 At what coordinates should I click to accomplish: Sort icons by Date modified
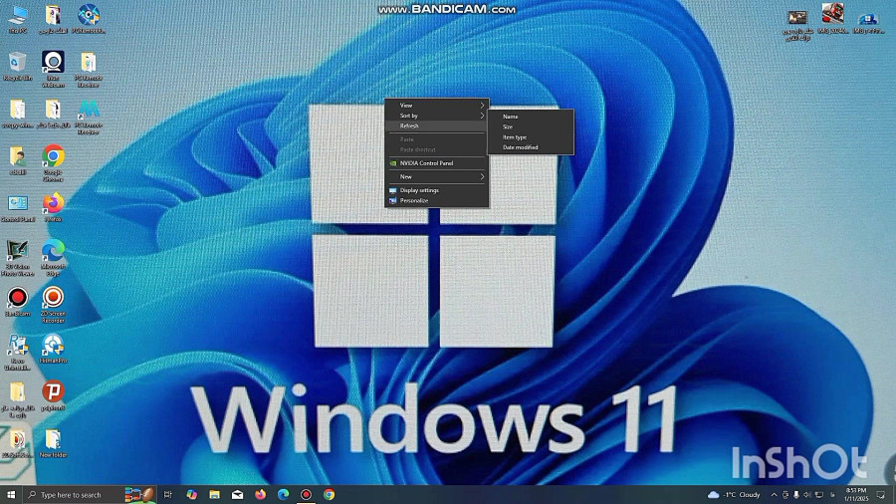tap(531, 147)
